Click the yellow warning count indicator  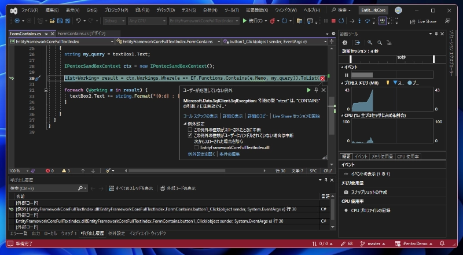tap(66, 171)
